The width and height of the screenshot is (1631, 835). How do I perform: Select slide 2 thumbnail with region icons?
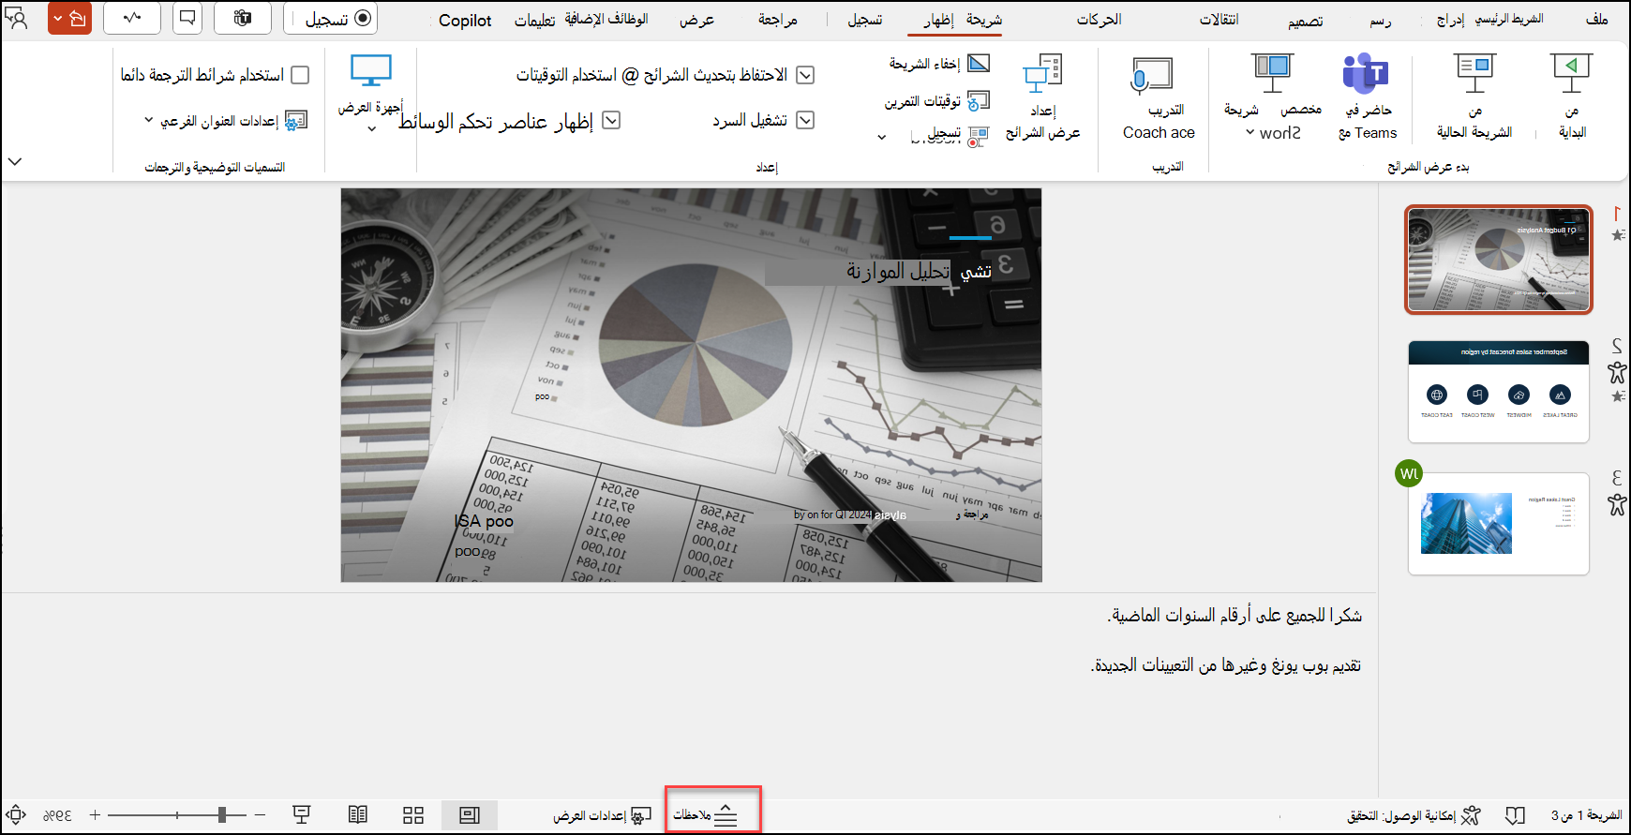tap(1499, 391)
